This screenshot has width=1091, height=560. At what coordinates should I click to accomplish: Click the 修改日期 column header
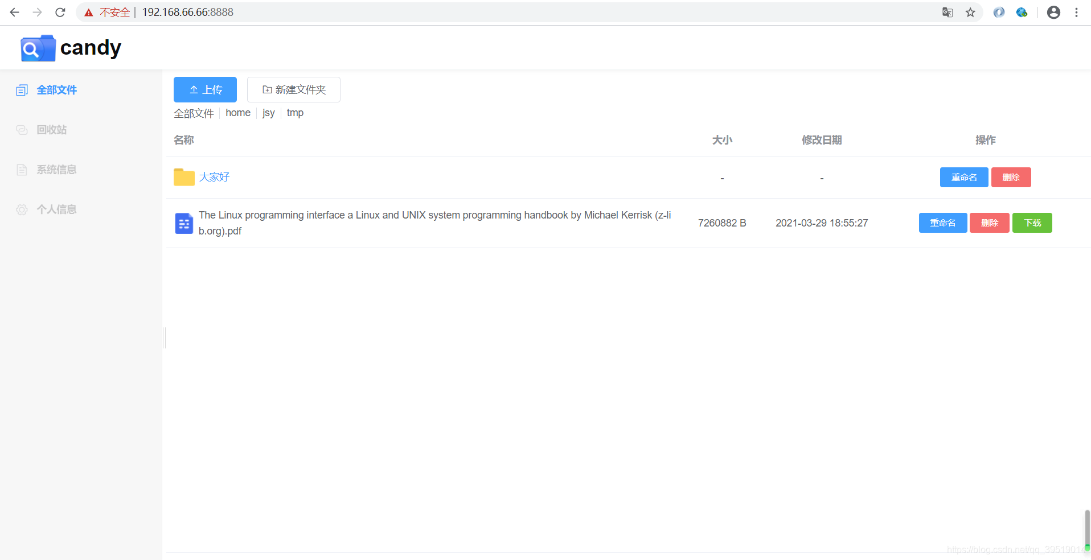click(x=822, y=140)
